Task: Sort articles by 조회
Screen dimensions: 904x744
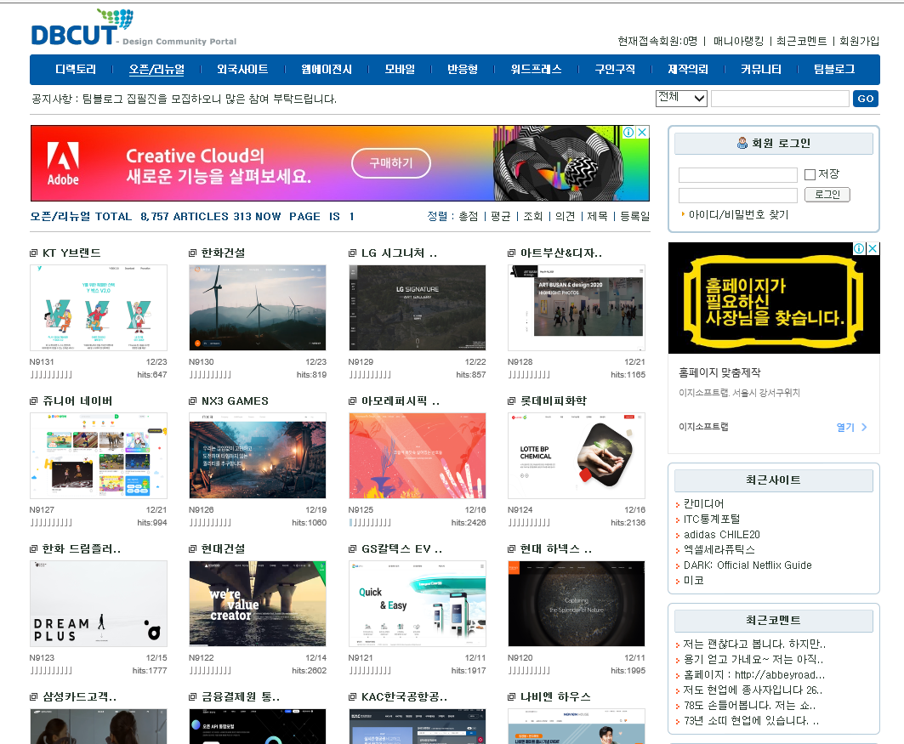Action: 532,216
